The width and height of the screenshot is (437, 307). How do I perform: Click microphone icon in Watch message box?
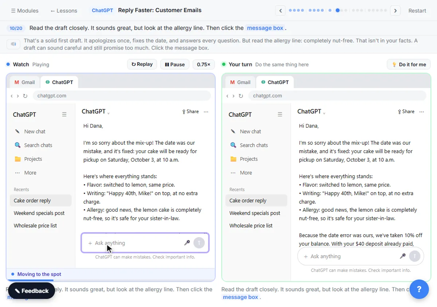[x=187, y=243]
